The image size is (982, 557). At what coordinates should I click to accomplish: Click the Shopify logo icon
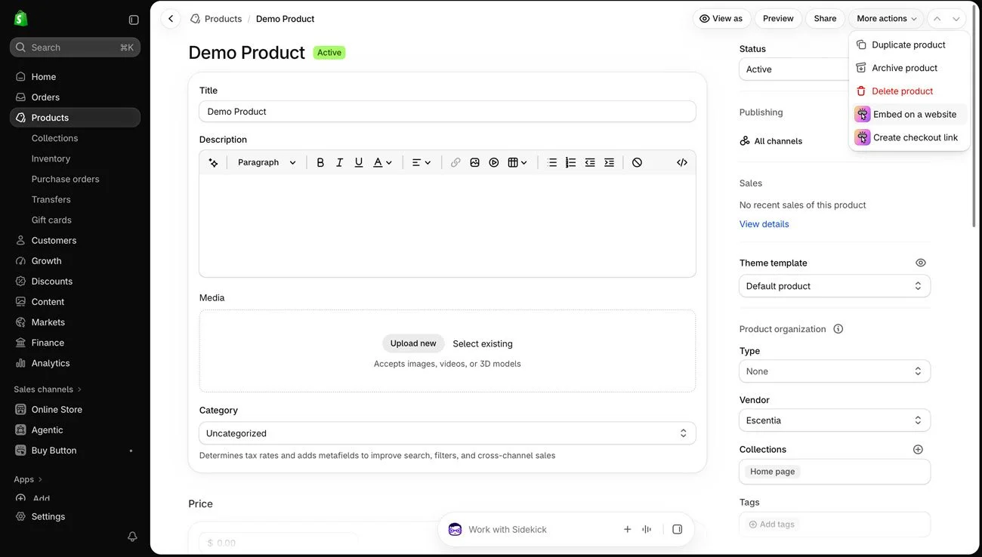21,19
